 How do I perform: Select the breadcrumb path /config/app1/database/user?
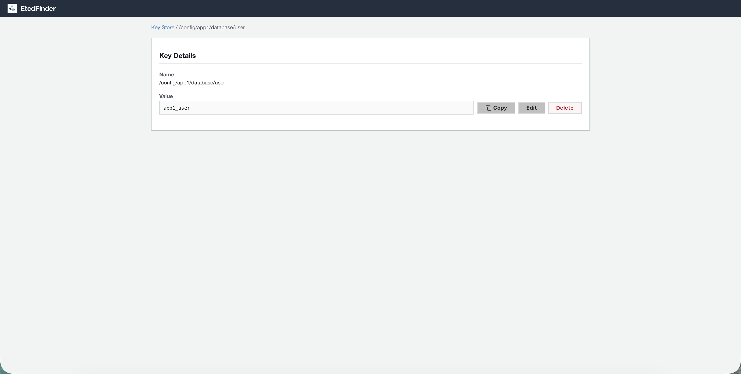(x=212, y=28)
